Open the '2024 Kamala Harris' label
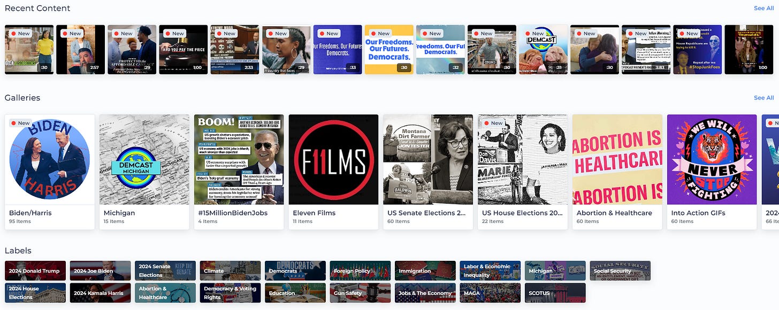This screenshot has width=779, height=310. [x=100, y=293]
